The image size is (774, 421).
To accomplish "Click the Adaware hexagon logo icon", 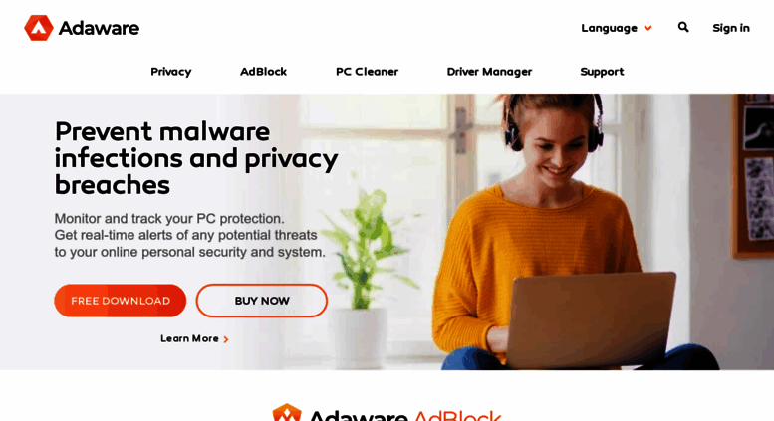I will point(39,28).
